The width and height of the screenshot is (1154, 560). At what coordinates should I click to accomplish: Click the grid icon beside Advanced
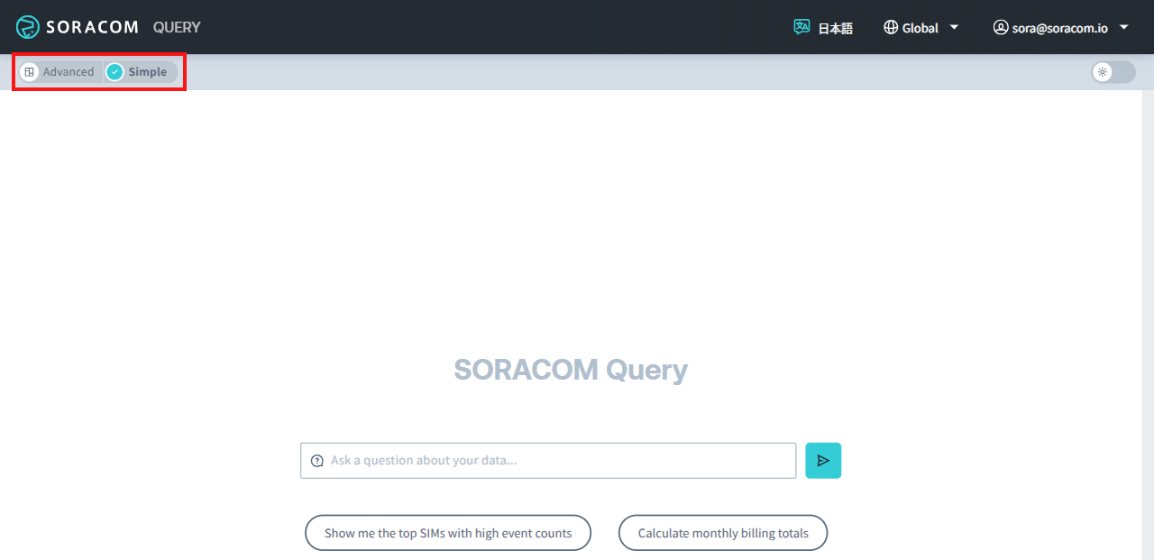tap(29, 70)
